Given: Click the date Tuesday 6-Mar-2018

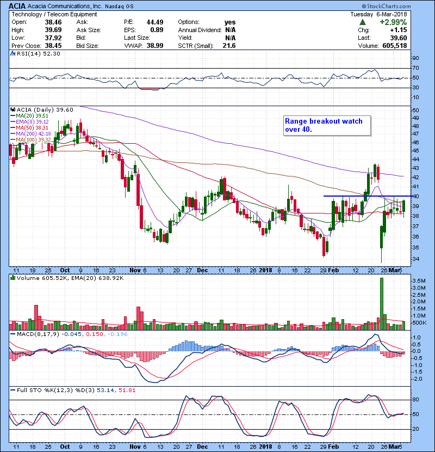Looking at the screenshot, I should click(378, 14).
